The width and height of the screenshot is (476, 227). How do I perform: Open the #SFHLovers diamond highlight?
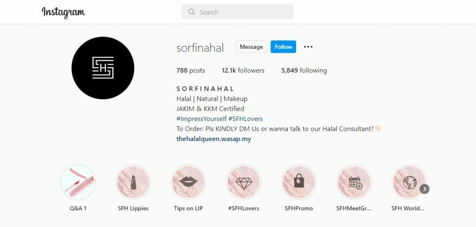point(243,182)
